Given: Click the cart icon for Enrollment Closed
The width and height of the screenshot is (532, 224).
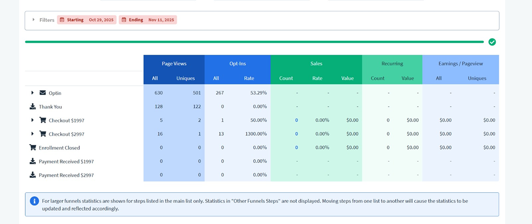Looking at the screenshot, I should click(33, 148).
